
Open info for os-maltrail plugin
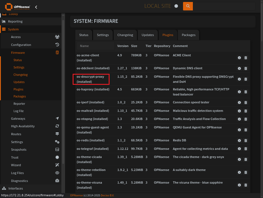(x=239, y=111)
